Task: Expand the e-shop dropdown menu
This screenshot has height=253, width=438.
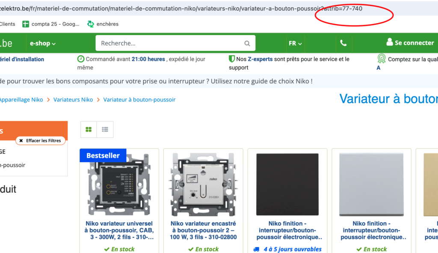Action: click(43, 43)
